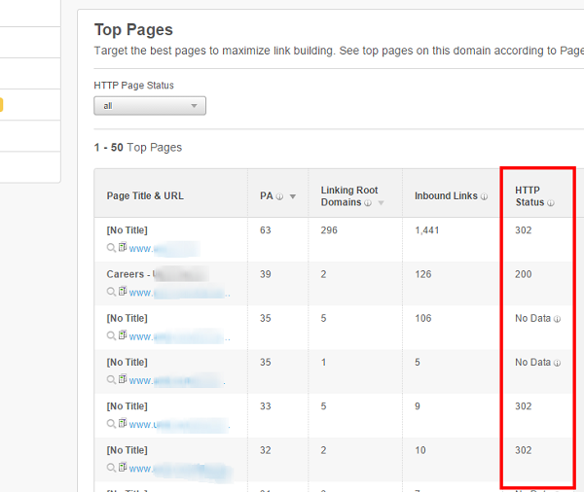Screen dimensions: 584x492
Task: Click the 'Careers -' page title
Action: 128,274
